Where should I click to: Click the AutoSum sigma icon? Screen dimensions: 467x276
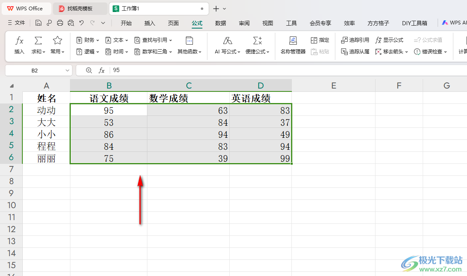point(38,41)
